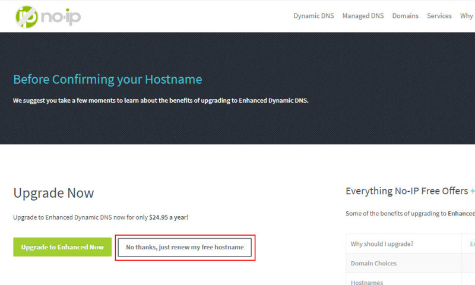Image resolution: width=475 pixels, height=285 pixels.
Task: Click the 'Upgrade Now' heading
Action: coord(53,193)
